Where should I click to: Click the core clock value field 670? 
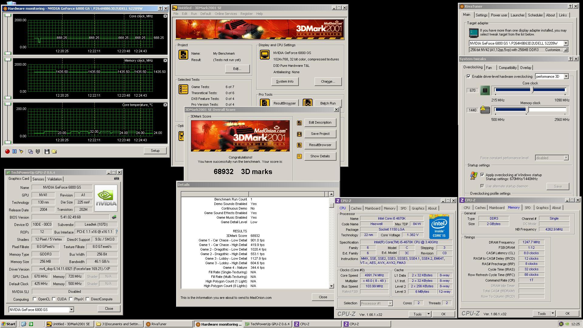coord(472,90)
